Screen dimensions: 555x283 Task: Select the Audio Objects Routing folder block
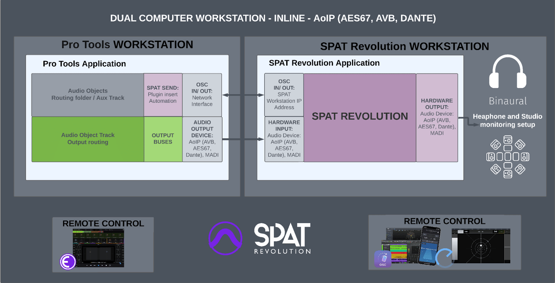[88, 95]
